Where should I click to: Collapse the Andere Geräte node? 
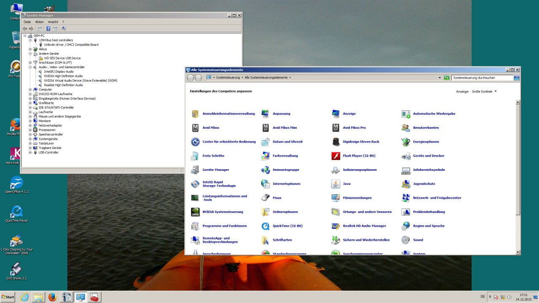[x=30, y=53]
